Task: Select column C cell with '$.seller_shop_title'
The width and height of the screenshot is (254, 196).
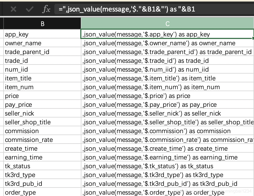Action: coord(167,122)
